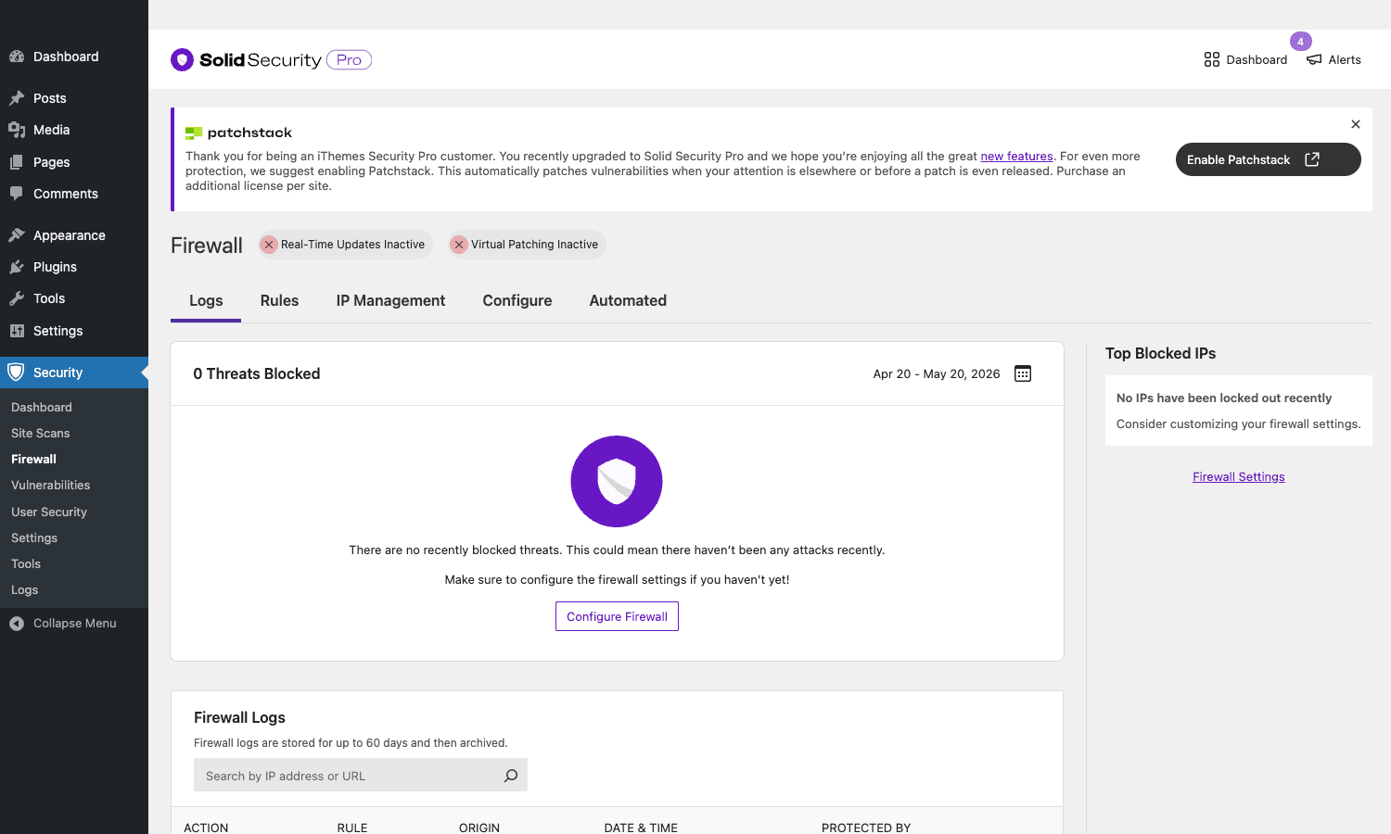Click the PROTECTED BY column header
Viewport: 1391px width, 834px height.
tap(866, 828)
